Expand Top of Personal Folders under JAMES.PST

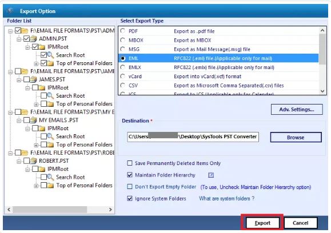(x=36, y=105)
